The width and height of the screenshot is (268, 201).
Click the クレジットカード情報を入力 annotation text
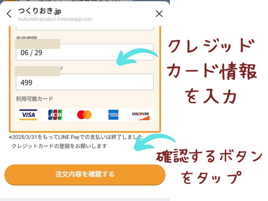pyautogui.click(x=212, y=70)
